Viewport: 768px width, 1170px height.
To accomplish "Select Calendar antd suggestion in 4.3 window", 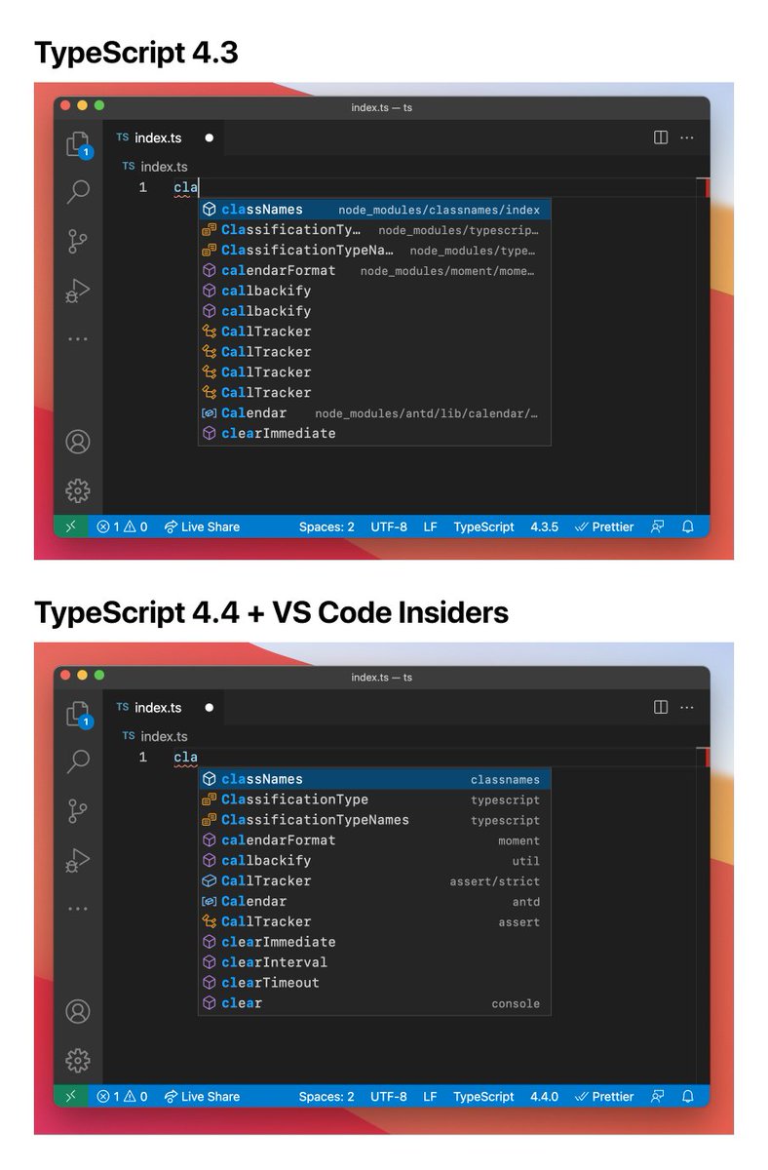I will click(374, 413).
